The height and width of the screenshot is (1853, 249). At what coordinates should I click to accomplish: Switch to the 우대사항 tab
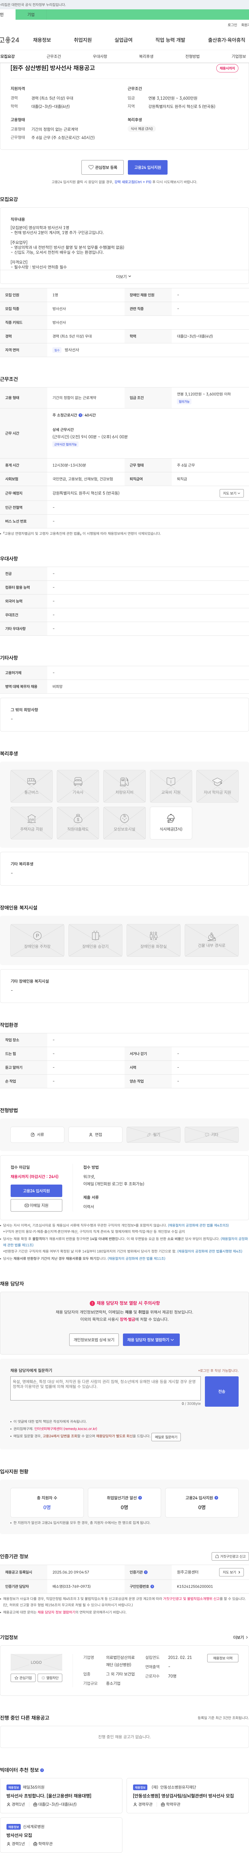click(100, 56)
